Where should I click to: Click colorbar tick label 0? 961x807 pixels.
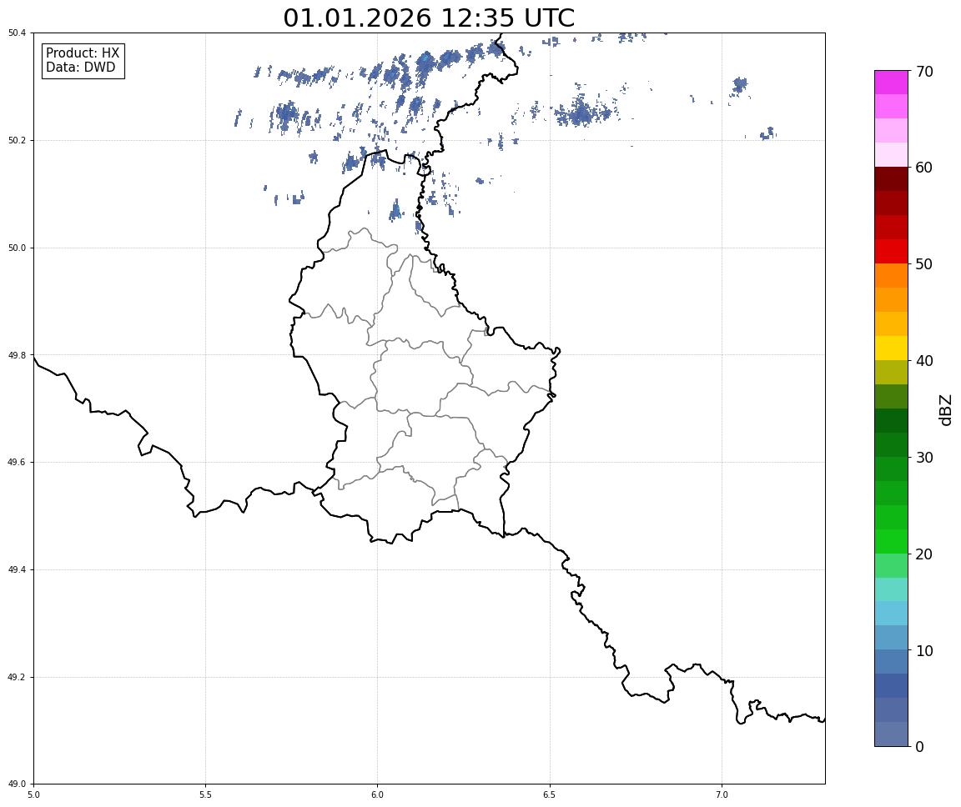coord(919,747)
